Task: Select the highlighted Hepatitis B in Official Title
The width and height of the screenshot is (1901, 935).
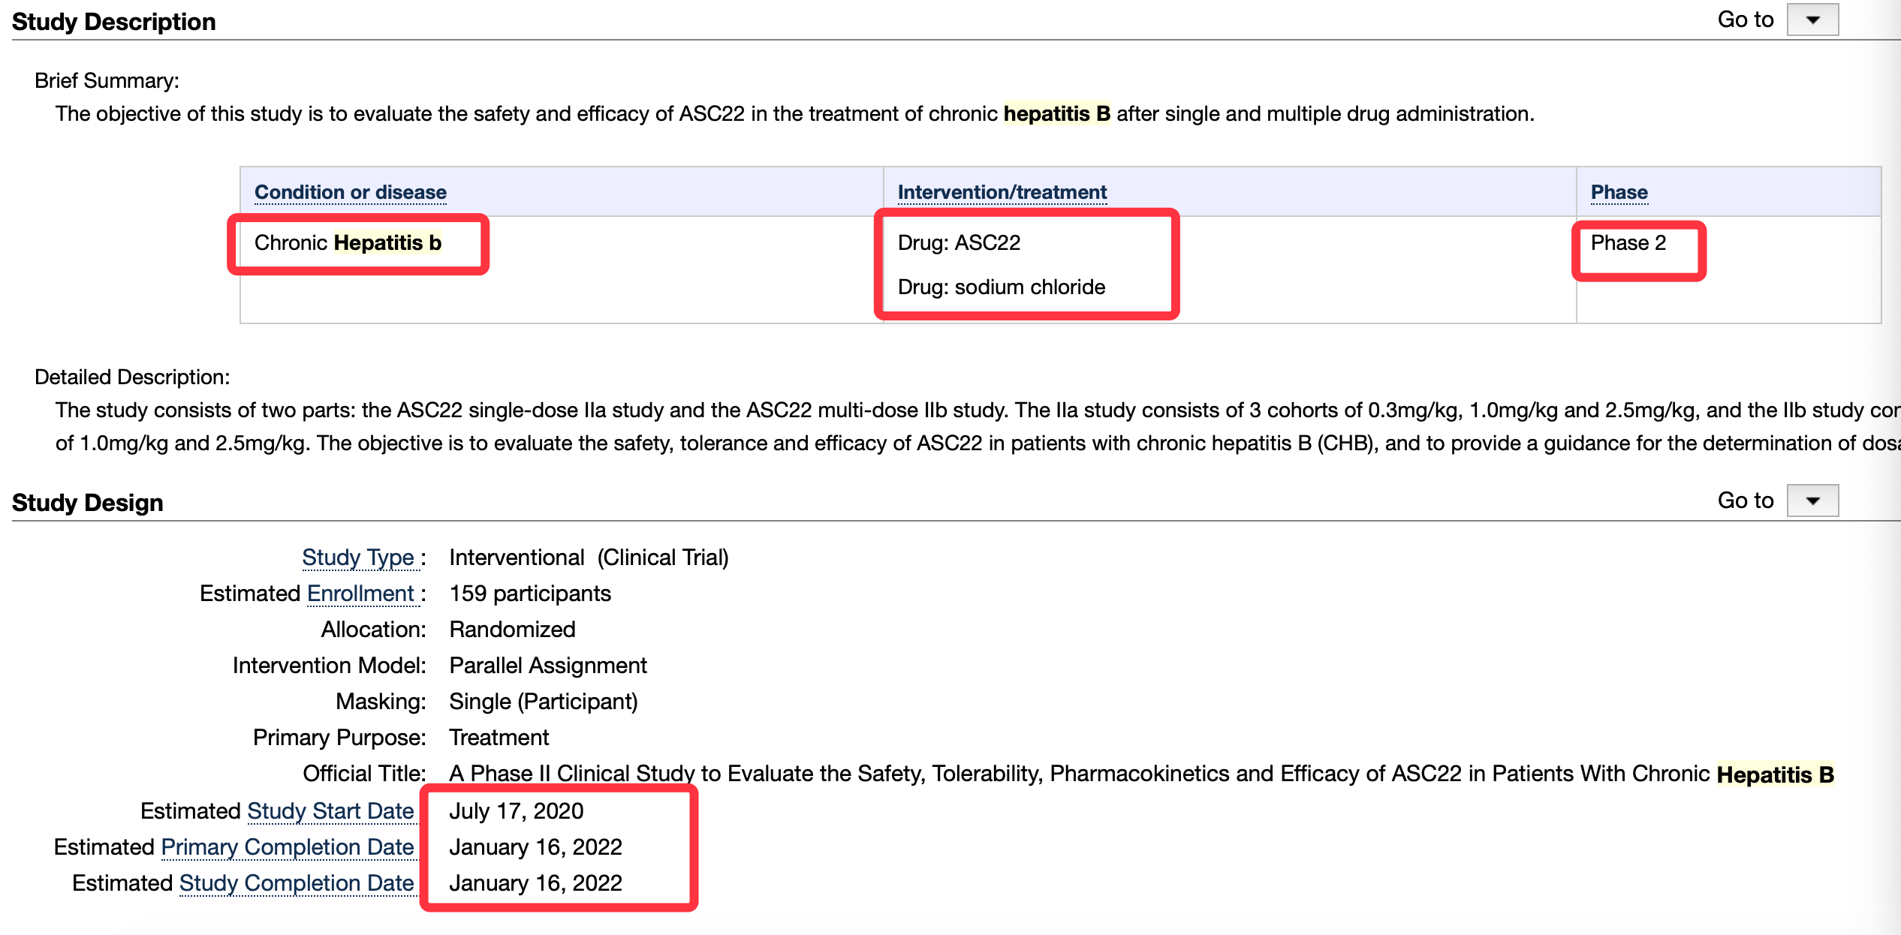Action: tap(1776, 774)
